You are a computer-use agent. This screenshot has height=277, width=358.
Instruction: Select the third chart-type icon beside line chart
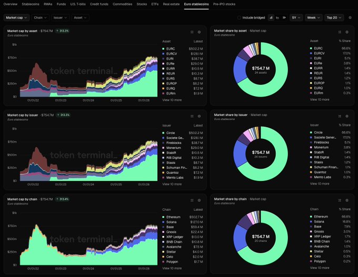pos(284,17)
